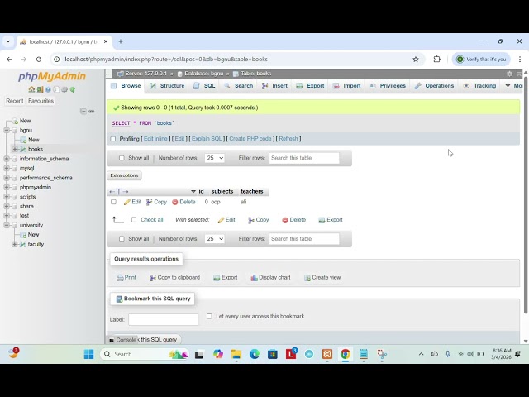Viewport: 529px width, 397px height.
Task: Open the Console bar at bottom
Action: click(123, 340)
